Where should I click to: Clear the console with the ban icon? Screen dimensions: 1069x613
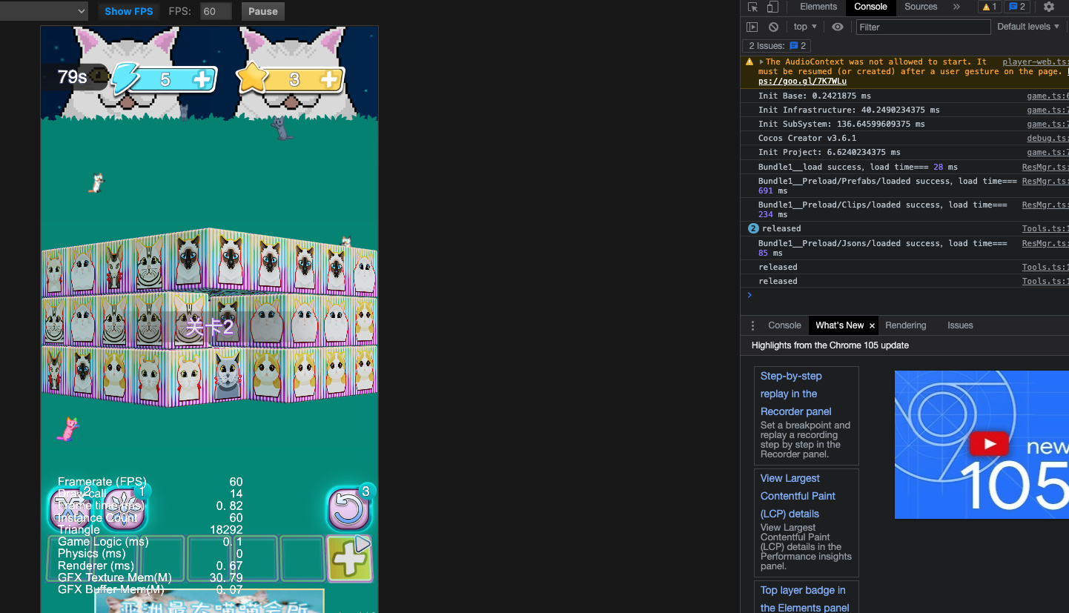773,27
